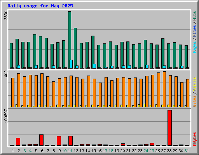Click the cyan 'Pages' legend label
The width and height of the screenshot is (199, 155).
tap(194, 47)
